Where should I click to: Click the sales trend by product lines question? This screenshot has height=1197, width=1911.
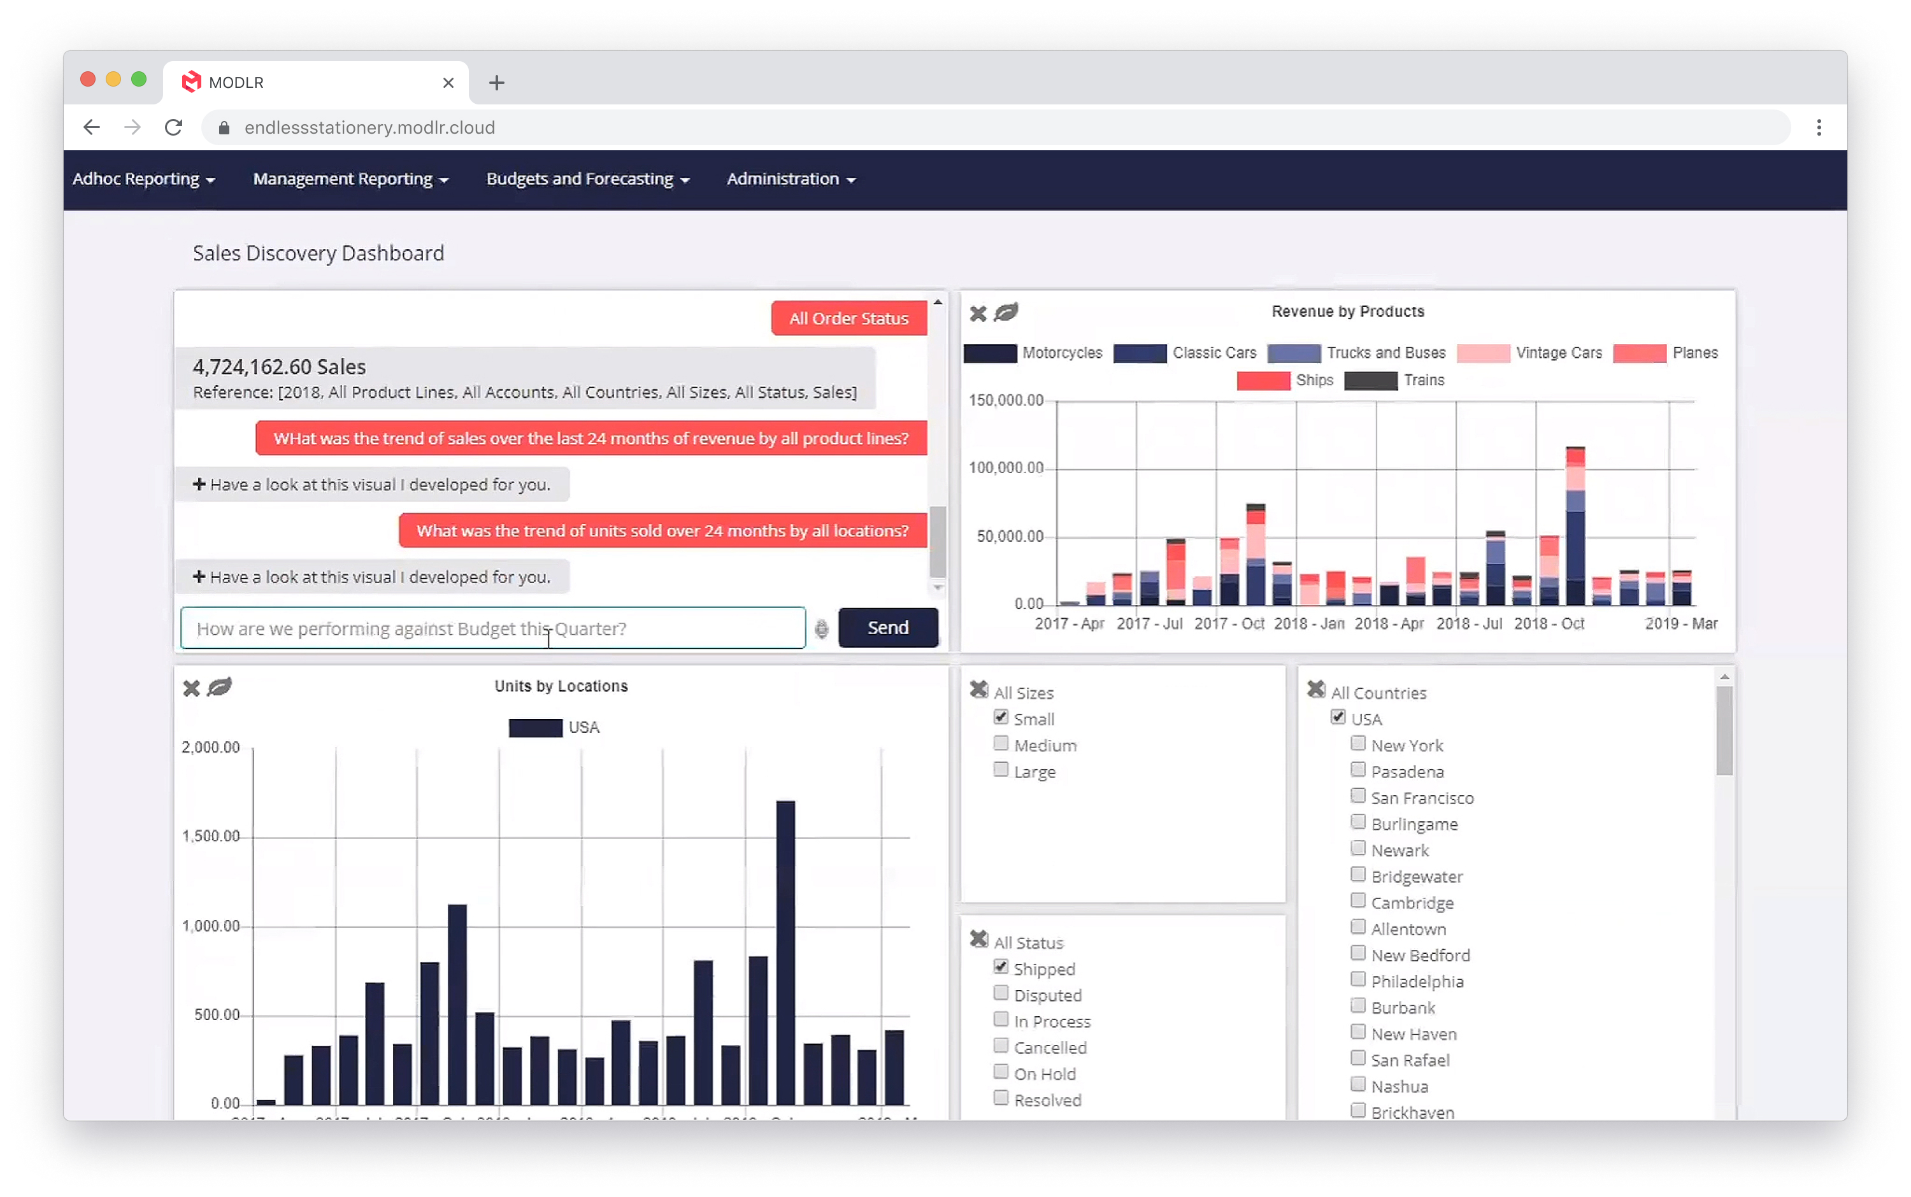coord(590,439)
